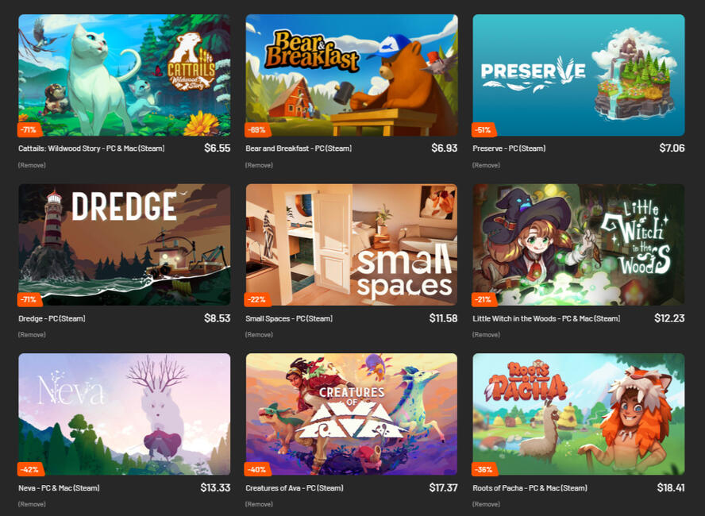
Task: Remove Small Spaces from the list
Action: coord(259,334)
